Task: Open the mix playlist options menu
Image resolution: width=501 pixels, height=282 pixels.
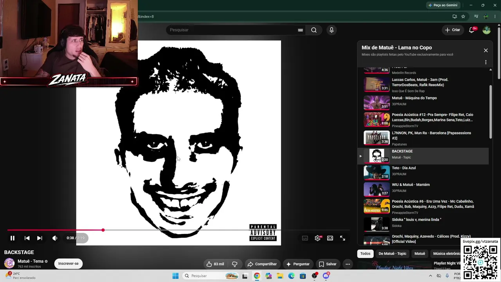Action: (x=486, y=62)
